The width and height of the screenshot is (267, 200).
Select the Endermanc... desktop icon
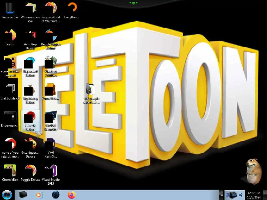10,119
